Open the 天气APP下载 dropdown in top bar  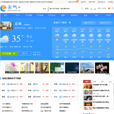click(74, 2)
